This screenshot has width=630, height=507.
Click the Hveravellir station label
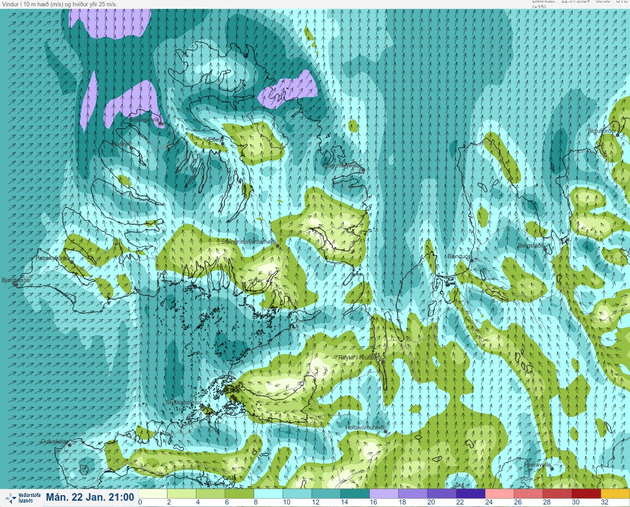537,464
